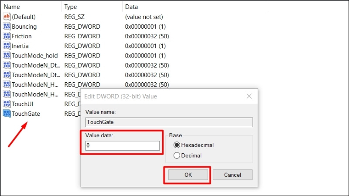Click Bouncing's 0x00000001 (1) data cell

pos(145,27)
